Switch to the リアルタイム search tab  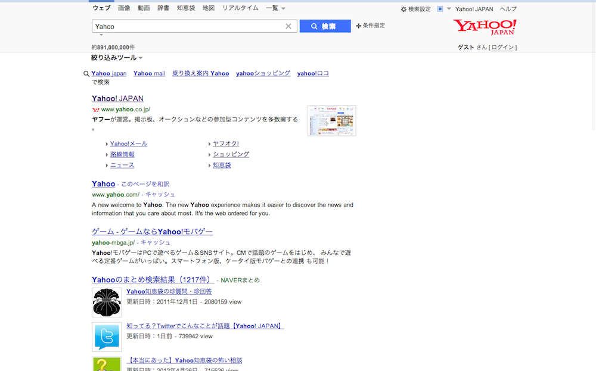pos(240,8)
